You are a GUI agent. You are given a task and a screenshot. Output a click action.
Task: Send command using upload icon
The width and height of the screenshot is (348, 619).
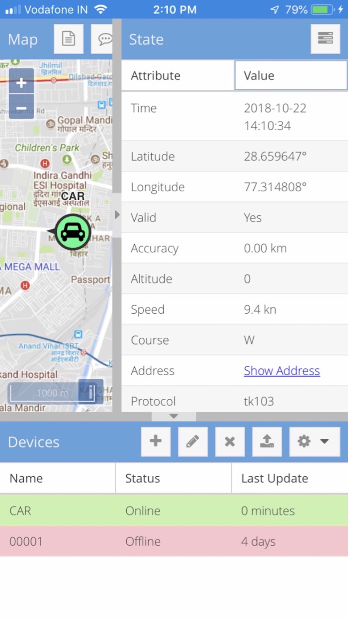click(x=267, y=441)
